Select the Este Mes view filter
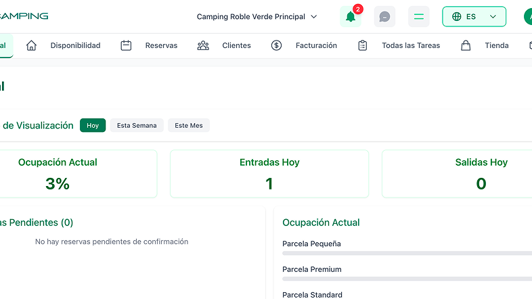 (189, 125)
